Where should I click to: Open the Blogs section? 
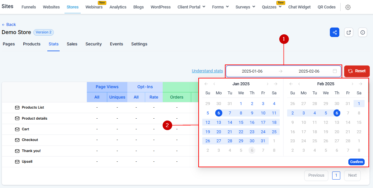(x=138, y=7)
